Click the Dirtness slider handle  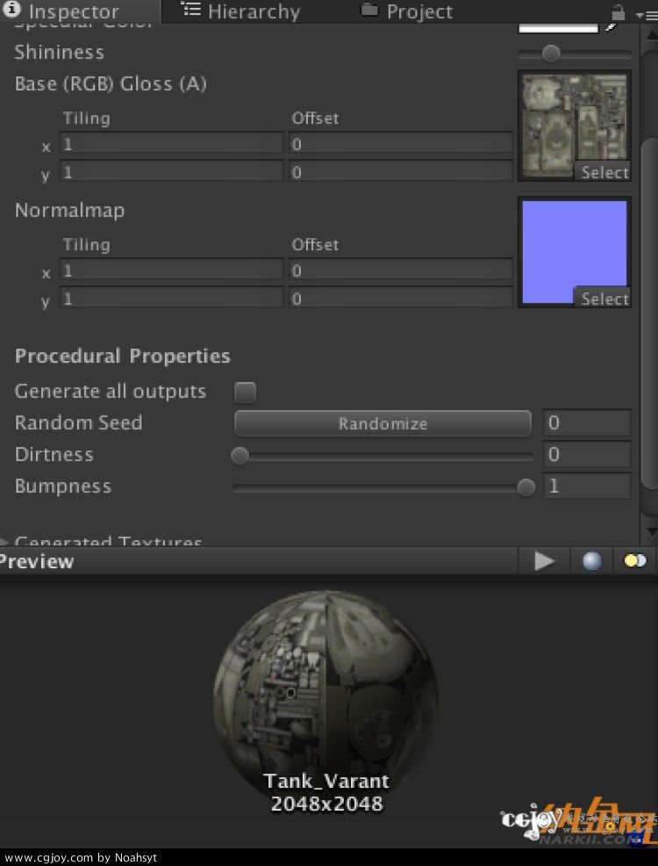click(x=240, y=456)
